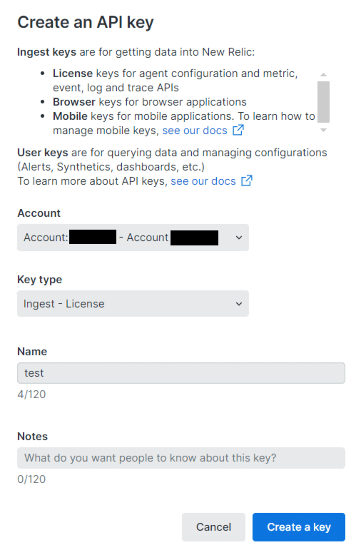Click the bold 'Mobile' bullet text

(70, 116)
